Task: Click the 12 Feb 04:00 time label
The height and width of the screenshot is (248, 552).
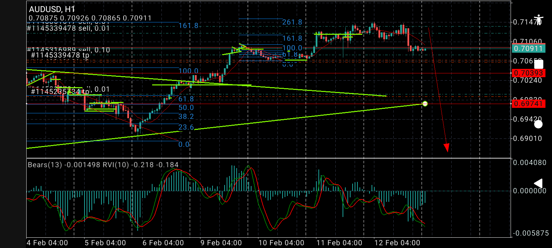Action: click(x=397, y=243)
